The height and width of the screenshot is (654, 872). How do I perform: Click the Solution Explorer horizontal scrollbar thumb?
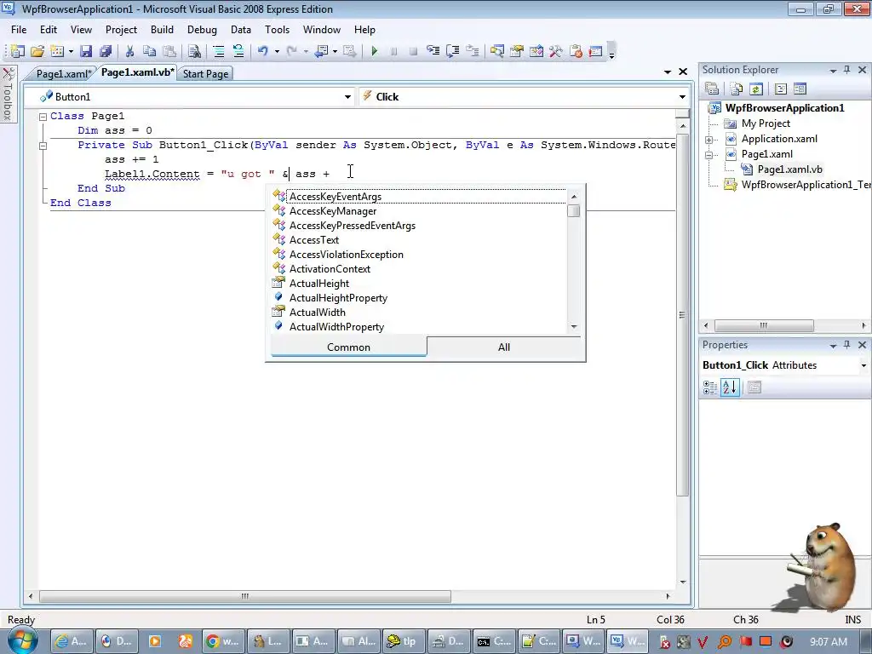(x=764, y=325)
